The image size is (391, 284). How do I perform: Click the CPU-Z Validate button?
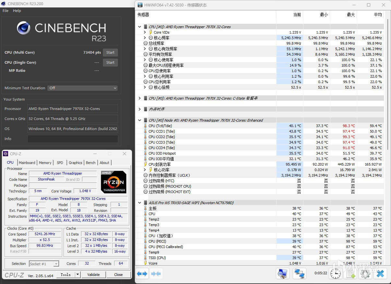point(93,275)
